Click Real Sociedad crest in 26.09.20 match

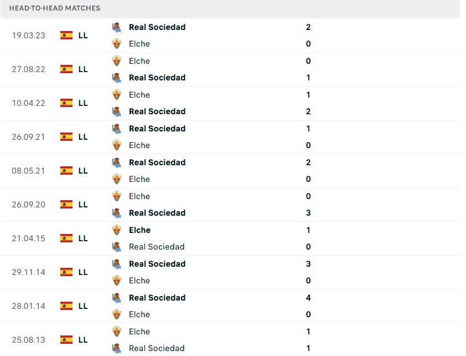point(117,213)
